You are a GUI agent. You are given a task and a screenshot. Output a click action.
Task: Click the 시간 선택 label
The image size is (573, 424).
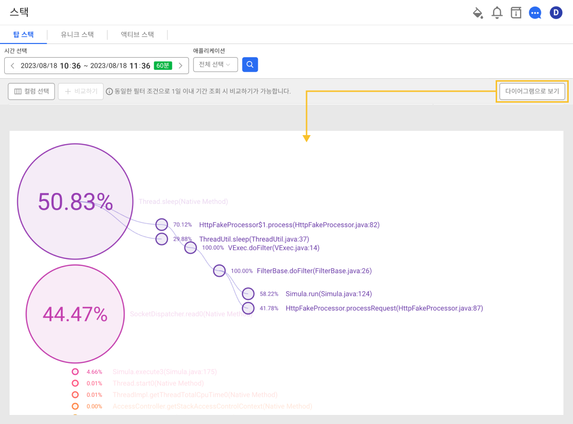coord(16,51)
